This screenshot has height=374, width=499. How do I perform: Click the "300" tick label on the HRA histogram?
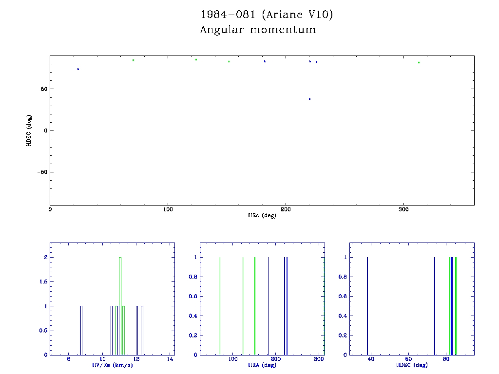click(x=319, y=359)
